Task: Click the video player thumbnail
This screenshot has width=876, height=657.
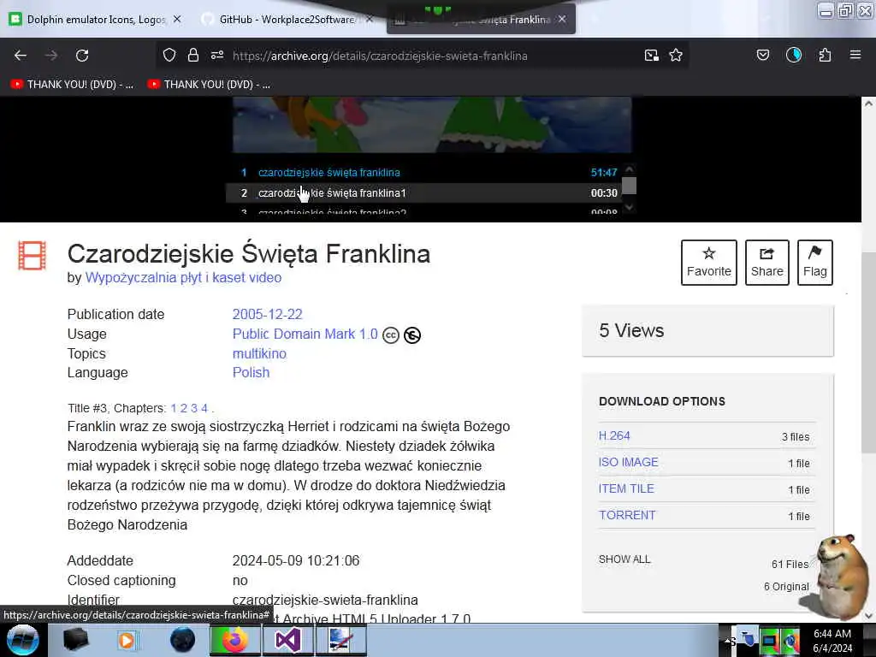Action: tap(432, 124)
